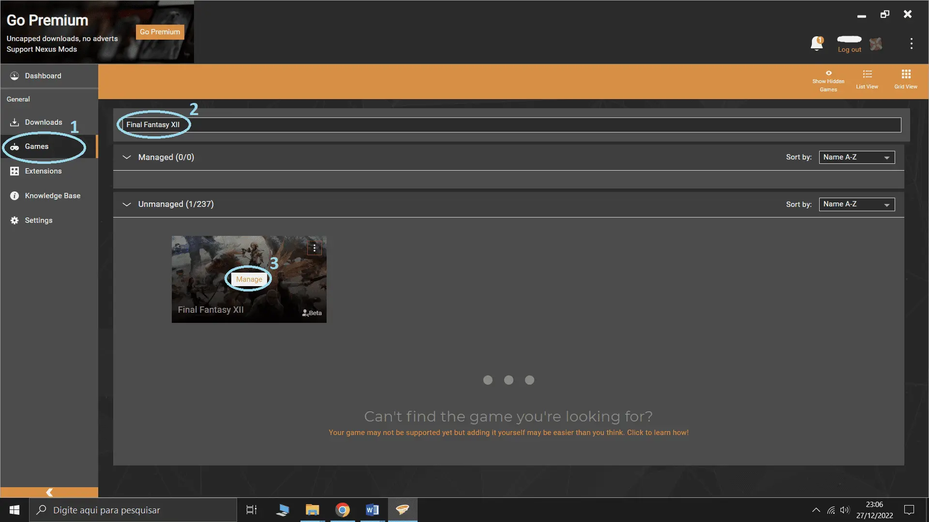Screen dimensions: 929x522
Task: Click the Windows taskbar search box
Action: [133, 510]
